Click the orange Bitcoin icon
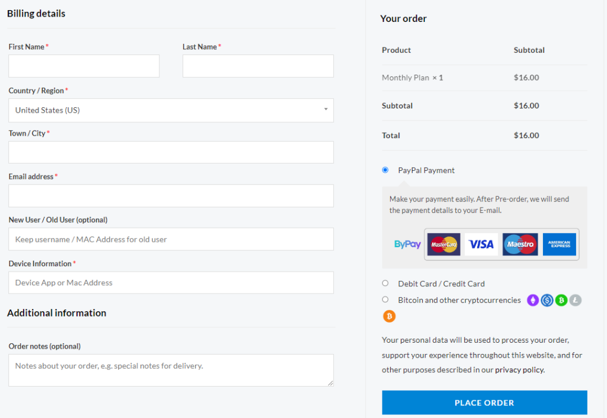This screenshot has width=607, height=418. [x=389, y=317]
